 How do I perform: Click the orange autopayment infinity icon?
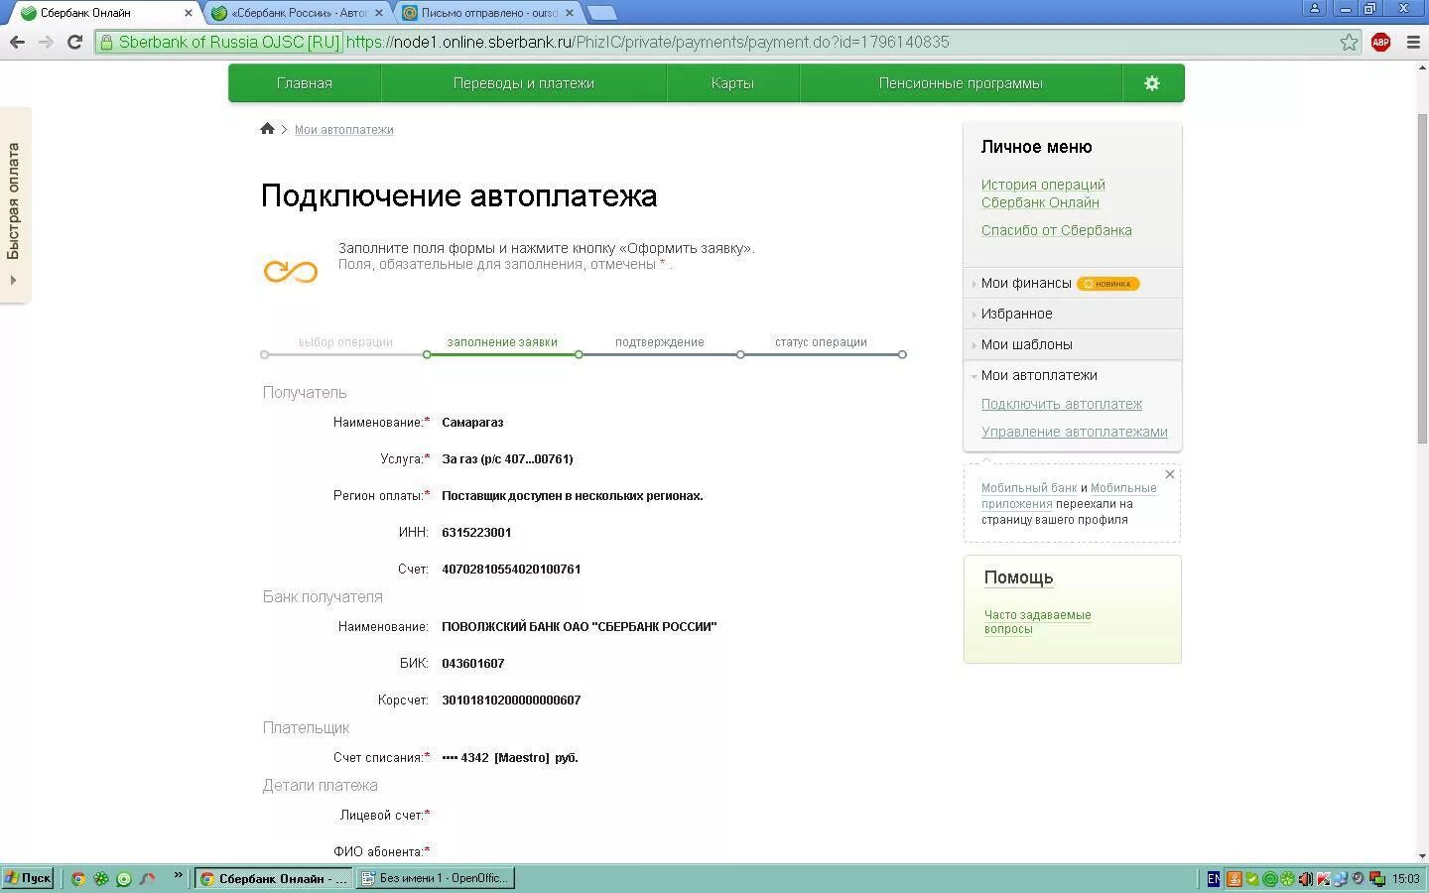290,270
